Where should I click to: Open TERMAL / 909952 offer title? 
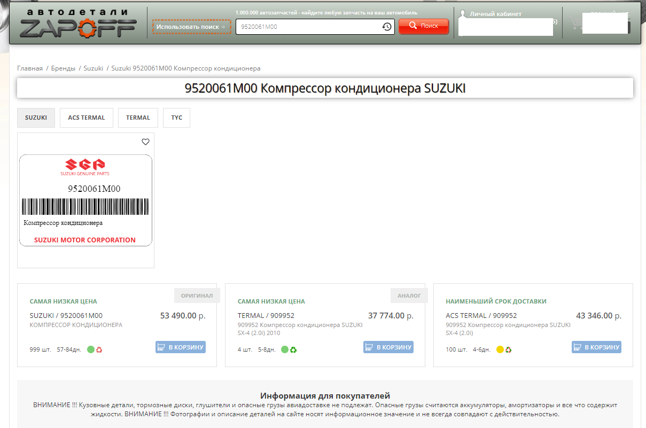[266, 315]
